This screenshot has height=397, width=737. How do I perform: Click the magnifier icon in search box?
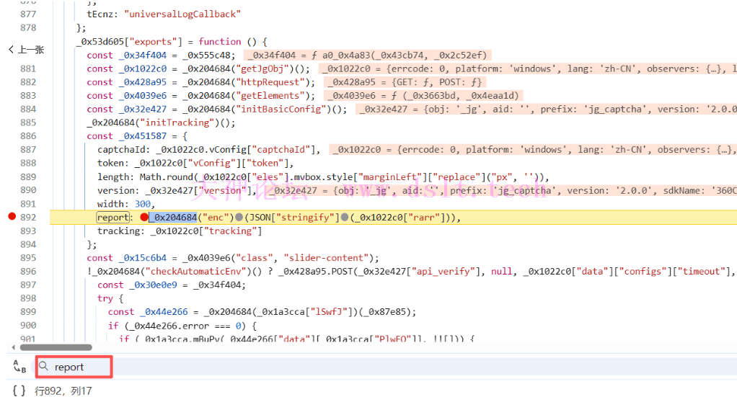(x=45, y=367)
